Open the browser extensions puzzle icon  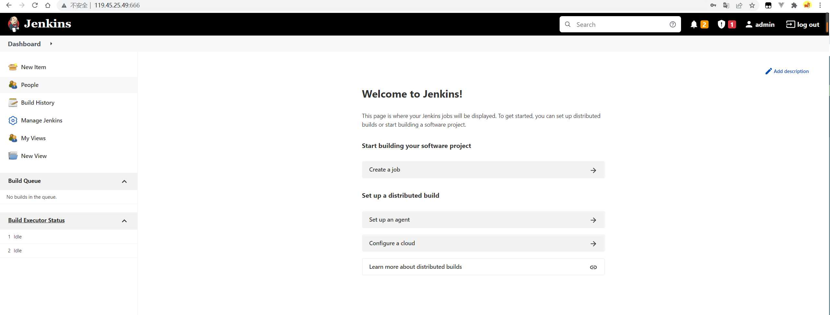794,5
